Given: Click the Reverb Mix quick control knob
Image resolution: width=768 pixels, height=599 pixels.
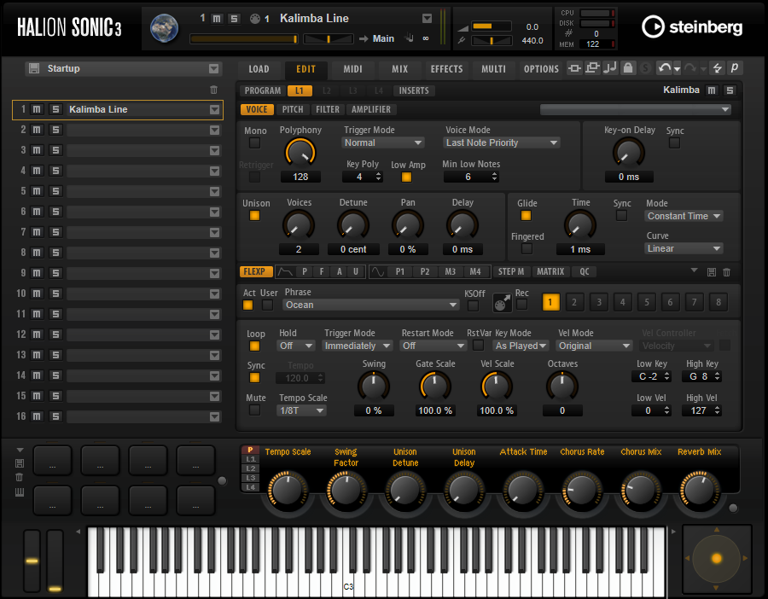Looking at the screenshot, I should coord(700,489).
